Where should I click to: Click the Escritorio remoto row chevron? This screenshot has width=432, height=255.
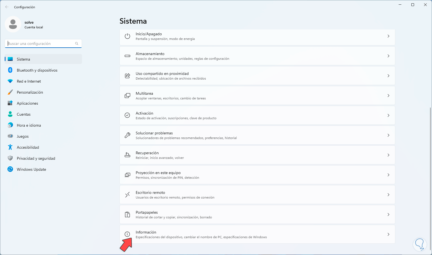[x=388, y=195]
